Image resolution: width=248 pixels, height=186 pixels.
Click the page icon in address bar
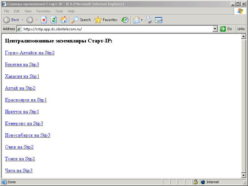[20, 29]
